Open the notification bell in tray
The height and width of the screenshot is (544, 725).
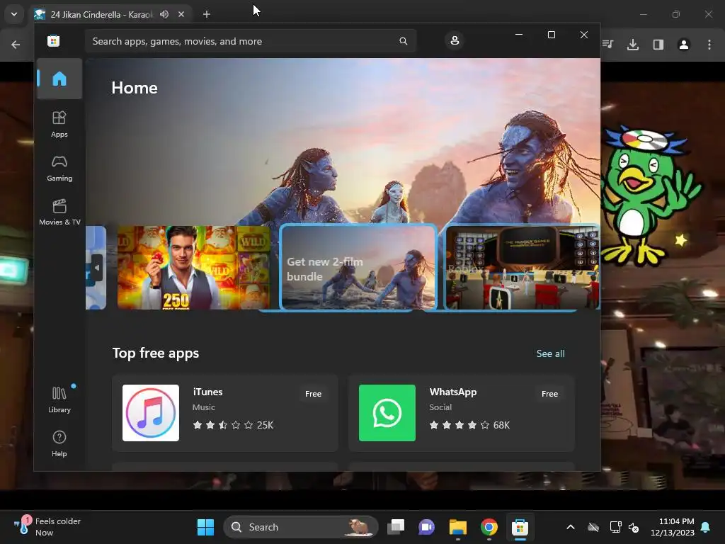(706, 527)
